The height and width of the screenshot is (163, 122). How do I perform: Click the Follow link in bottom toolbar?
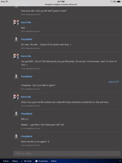click(6, 161)
